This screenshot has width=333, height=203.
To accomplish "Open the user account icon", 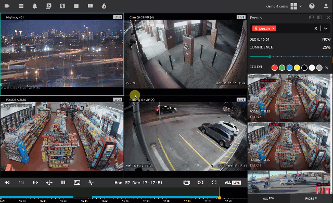I will point(326,6).
